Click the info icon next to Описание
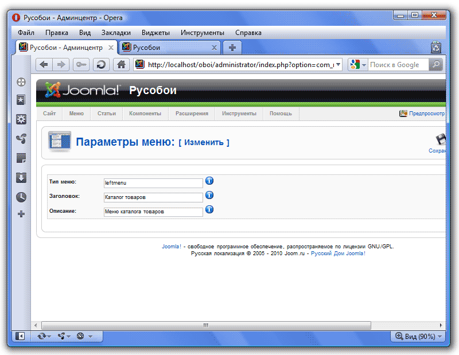The width and height of the screenshot is (459, 355). click(209, 209)
